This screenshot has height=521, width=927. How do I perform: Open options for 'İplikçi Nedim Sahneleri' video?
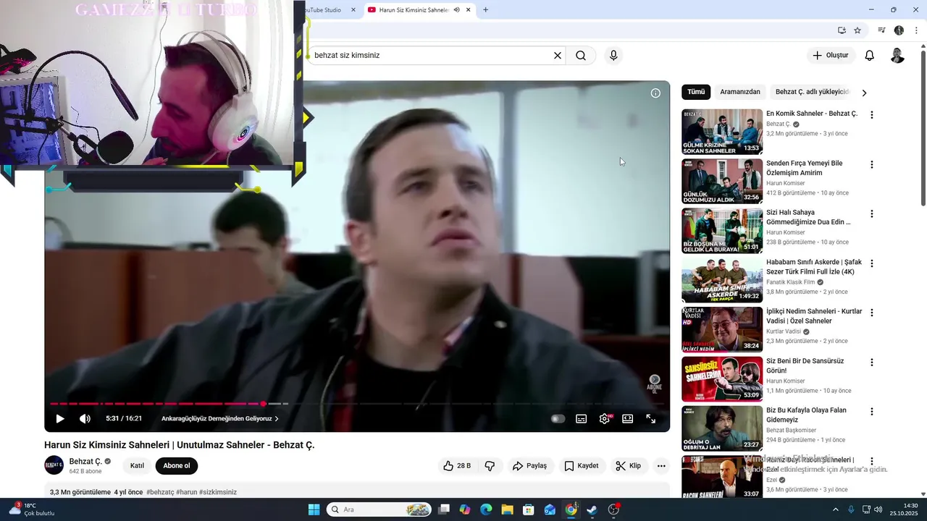pyautogui.click(x=872, y=313)
